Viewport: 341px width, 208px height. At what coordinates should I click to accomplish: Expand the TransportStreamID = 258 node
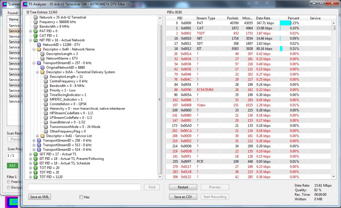click(34, 140)
